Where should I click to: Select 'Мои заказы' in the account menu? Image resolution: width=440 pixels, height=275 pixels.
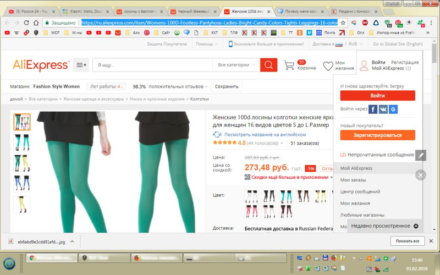(x=353, y=180)
